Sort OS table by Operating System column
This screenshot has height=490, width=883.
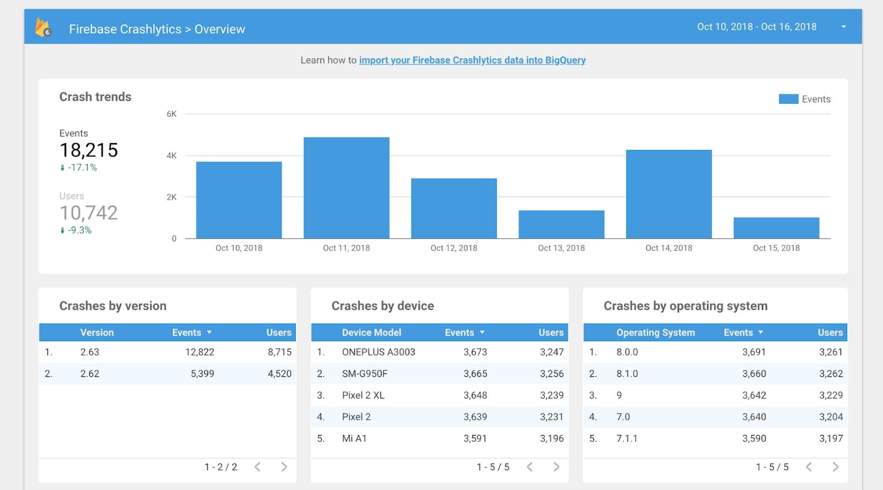pyautogui.click(x=656, y=332)
